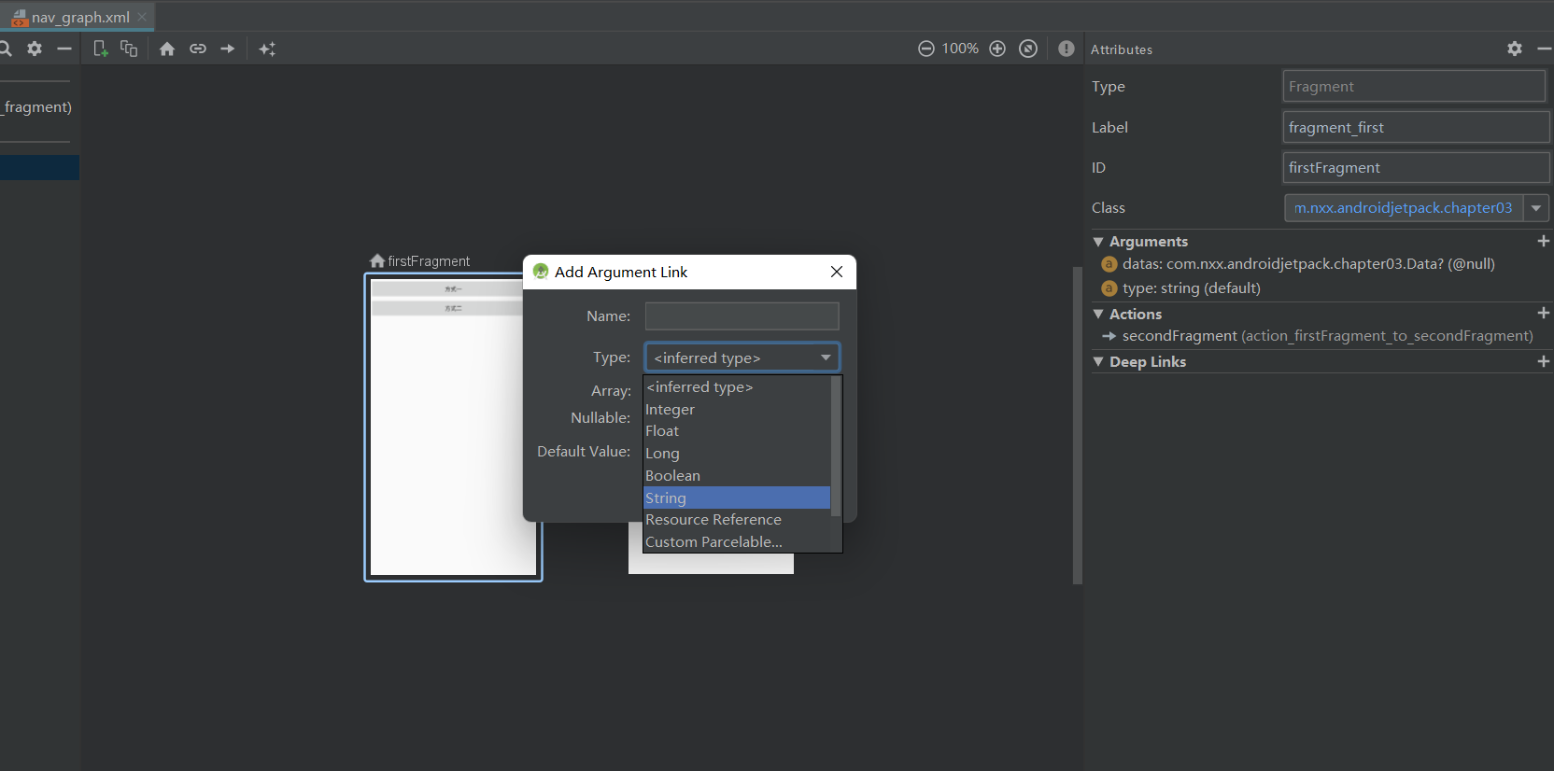Click the Auto Arrange sparkle icon
This screenshot has width=1554, height=771.
point(267,49)
